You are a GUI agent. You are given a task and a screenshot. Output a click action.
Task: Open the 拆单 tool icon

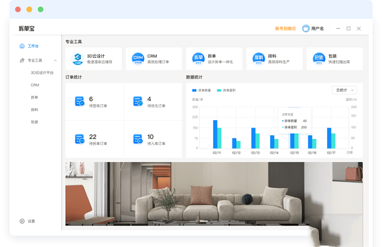pos(198,59)
